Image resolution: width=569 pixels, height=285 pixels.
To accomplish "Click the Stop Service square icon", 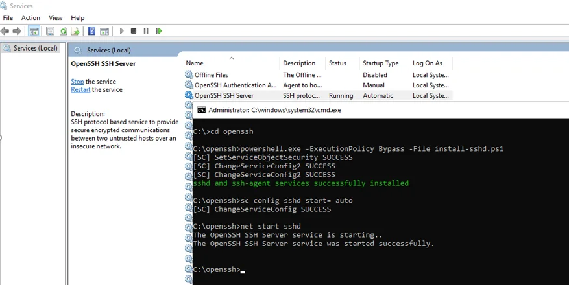I will tap(134, 31).
